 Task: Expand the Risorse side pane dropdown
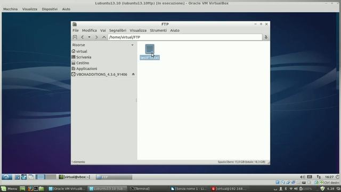click(x=132, y=45)
